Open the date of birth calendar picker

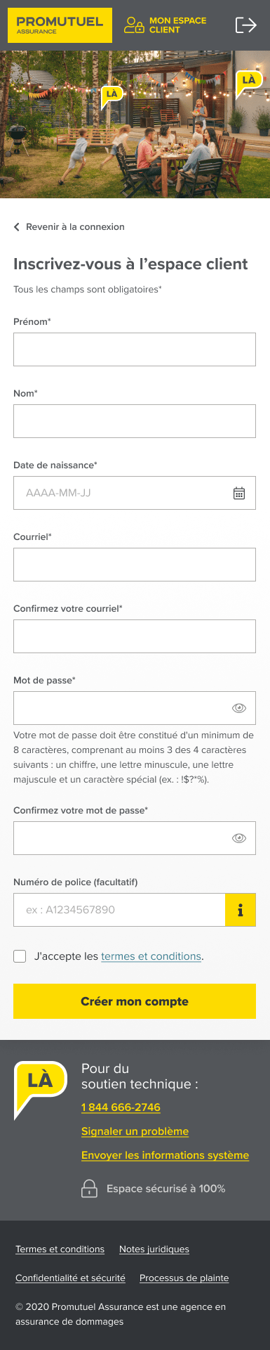[x=239, y=493]
